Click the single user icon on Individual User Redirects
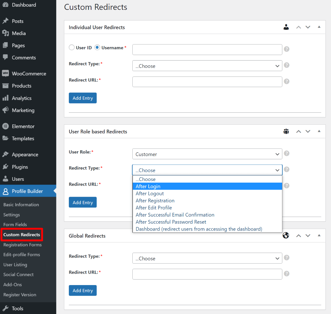Viewport: 331px width, 314px height. pos(286,27)
